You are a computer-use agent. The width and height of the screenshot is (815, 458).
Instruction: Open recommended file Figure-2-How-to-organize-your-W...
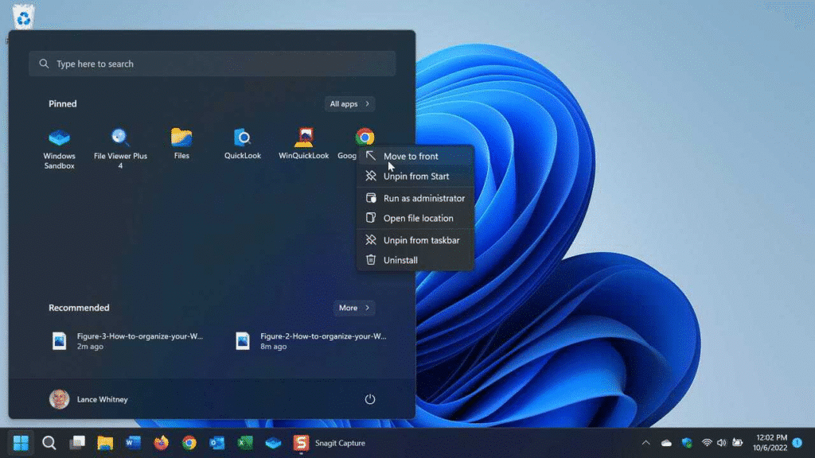point(310,341)
